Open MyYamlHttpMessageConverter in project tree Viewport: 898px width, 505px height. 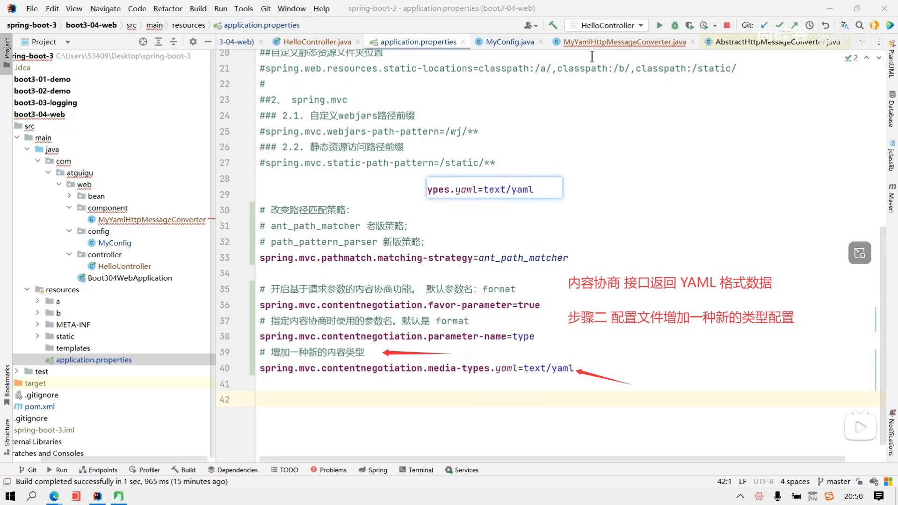[x=152, y=219]
